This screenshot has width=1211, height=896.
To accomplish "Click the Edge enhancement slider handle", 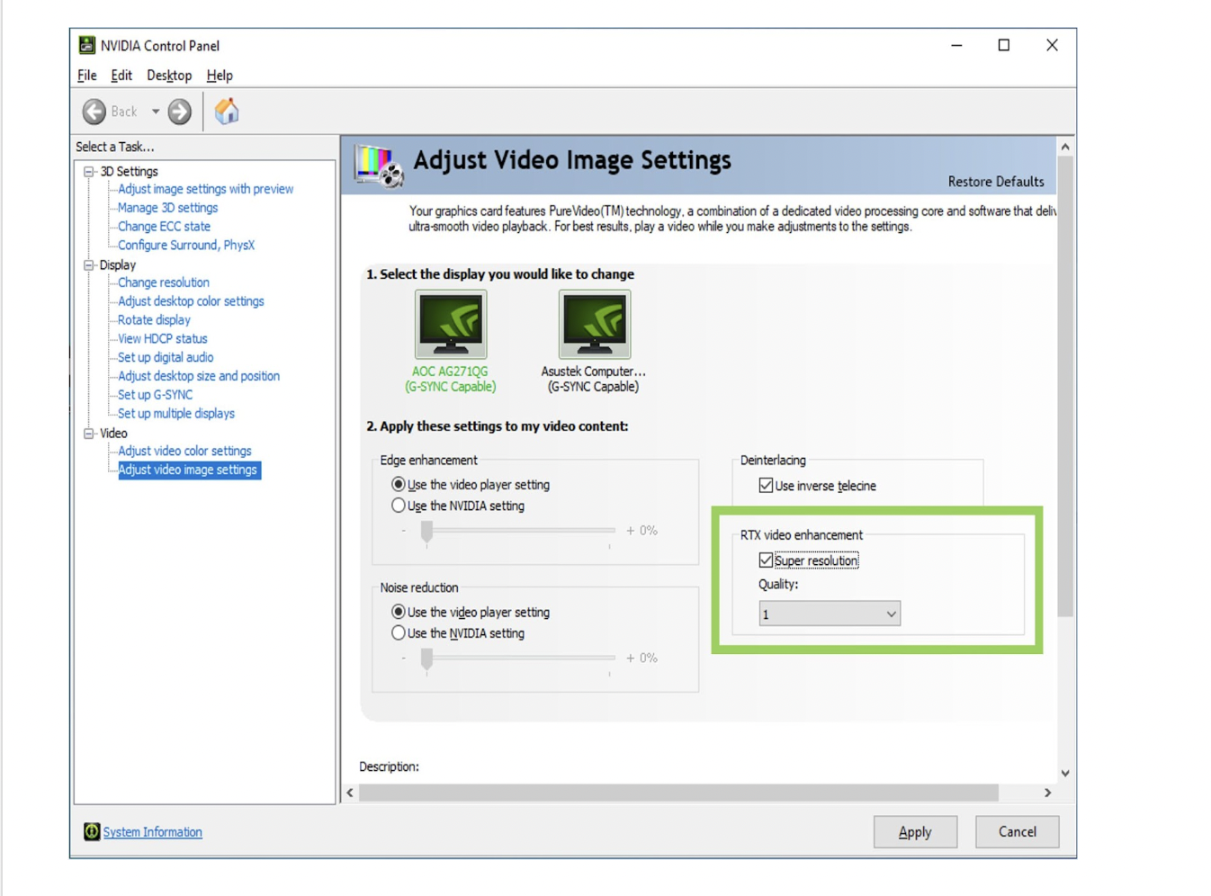I will 427,533.
